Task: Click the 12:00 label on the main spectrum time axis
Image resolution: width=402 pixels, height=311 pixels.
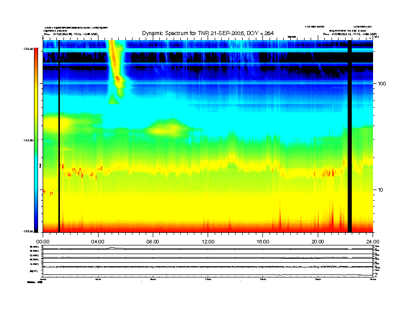Action: 208,242
